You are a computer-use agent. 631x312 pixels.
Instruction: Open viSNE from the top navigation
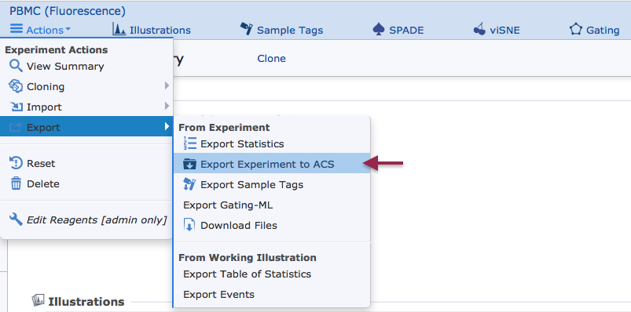tap(505, 30)
